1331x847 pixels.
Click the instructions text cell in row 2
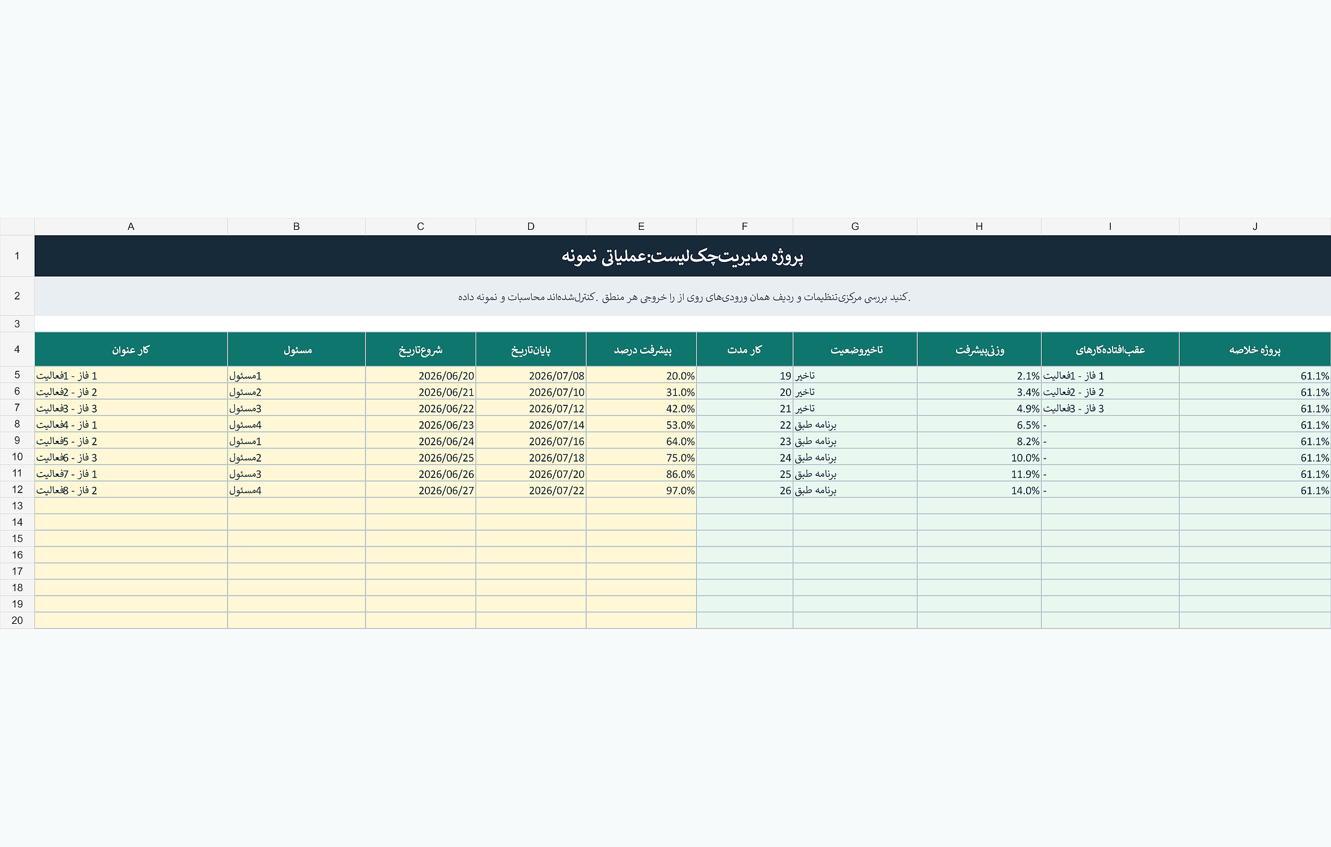(682, 296)
